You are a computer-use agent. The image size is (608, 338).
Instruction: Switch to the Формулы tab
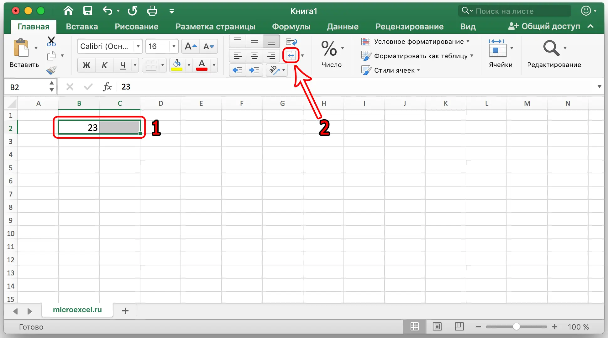(x=291, y=27)
